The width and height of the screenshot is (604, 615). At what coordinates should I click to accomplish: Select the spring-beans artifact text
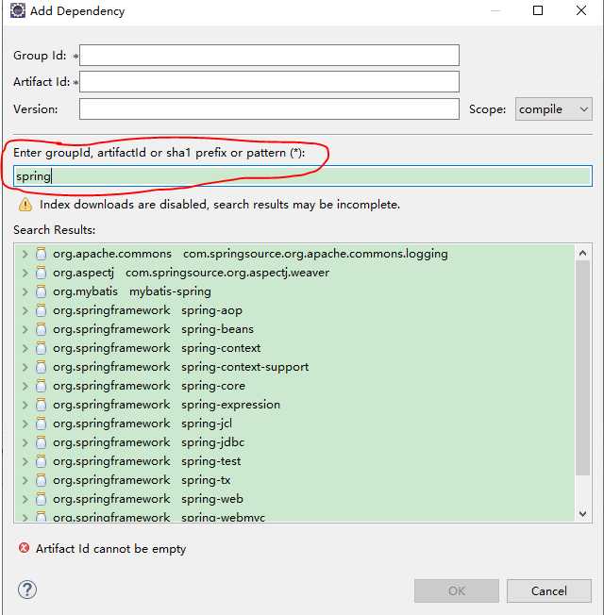pyautogui.click(x=217, y=329)
